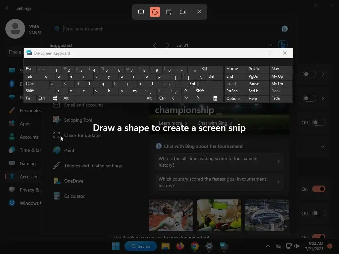The height and width of the screenshot is (254, 339).
Task: Click the PgUp key on On-Screen Keyboard
Action: tap(258, 69)
